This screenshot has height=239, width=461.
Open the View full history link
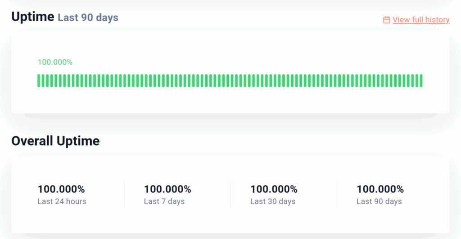[421, 20]
